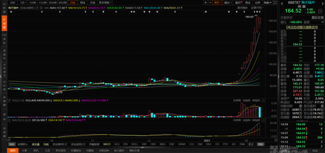The height and width of the screenshot is (153, 325).
Task: Zoom in the chart with plus icon
Action: pyautogui.click(x=205, y=3)
